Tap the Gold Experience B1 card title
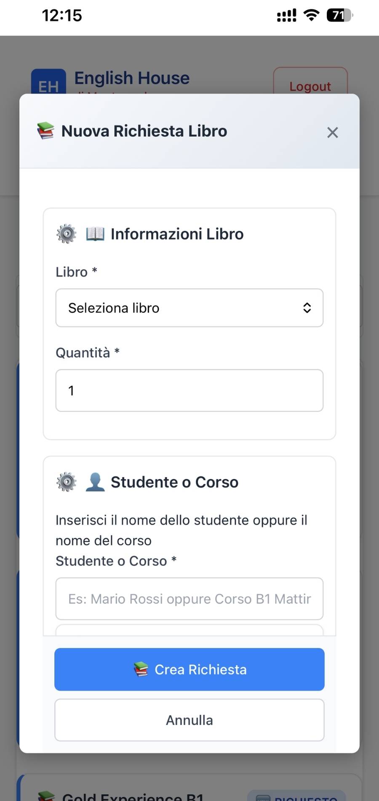379x801 pixels. tap(133, 796)
